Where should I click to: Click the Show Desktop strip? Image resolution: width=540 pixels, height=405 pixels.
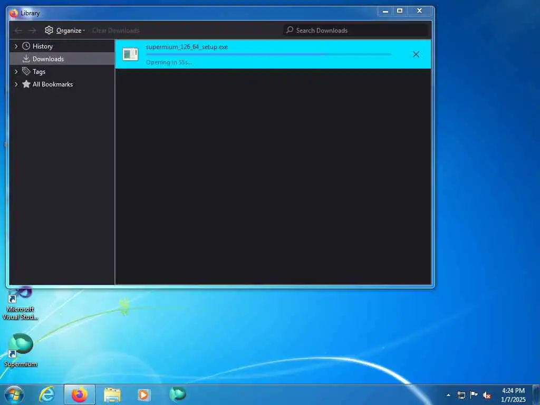point(536,395)
